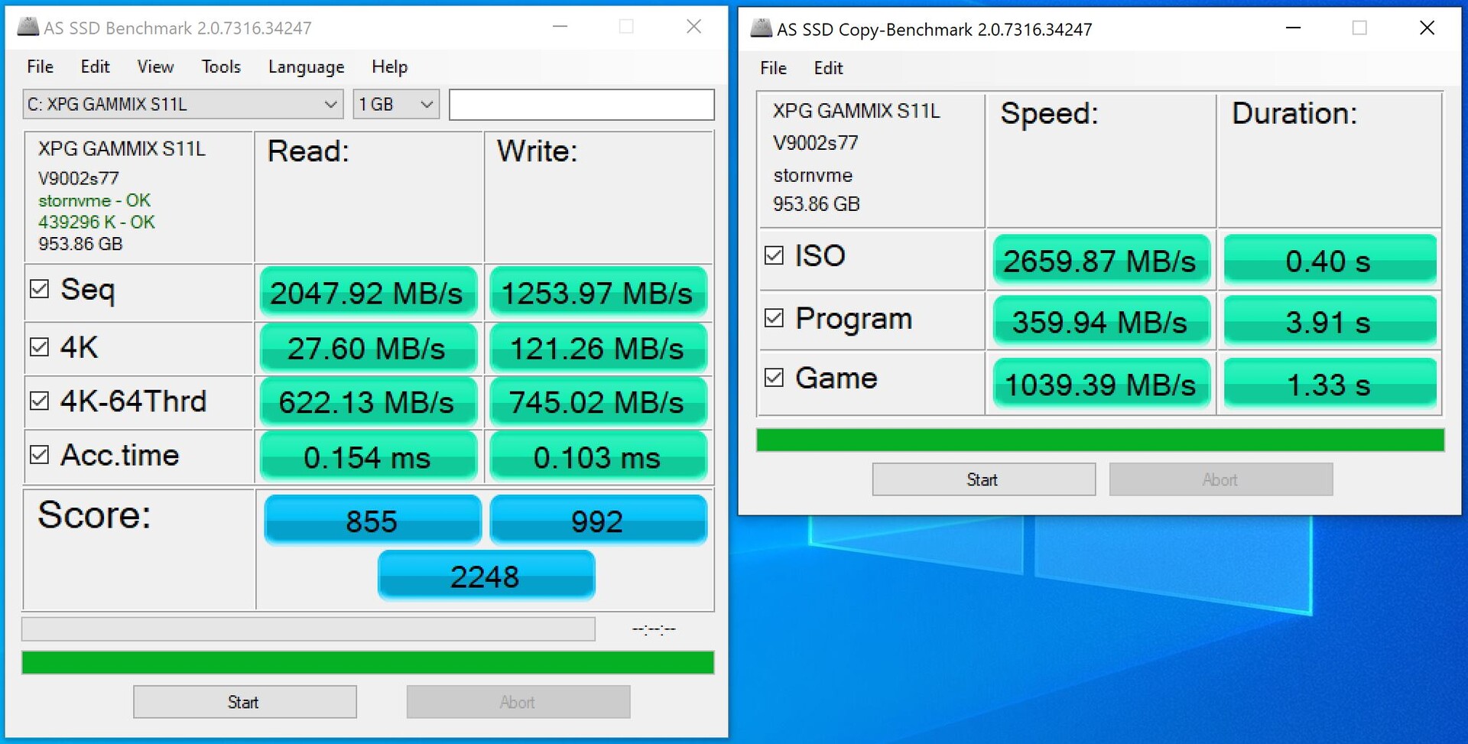
Task: Click the Program duration 3.91 s
Action: pos(1330,321)
